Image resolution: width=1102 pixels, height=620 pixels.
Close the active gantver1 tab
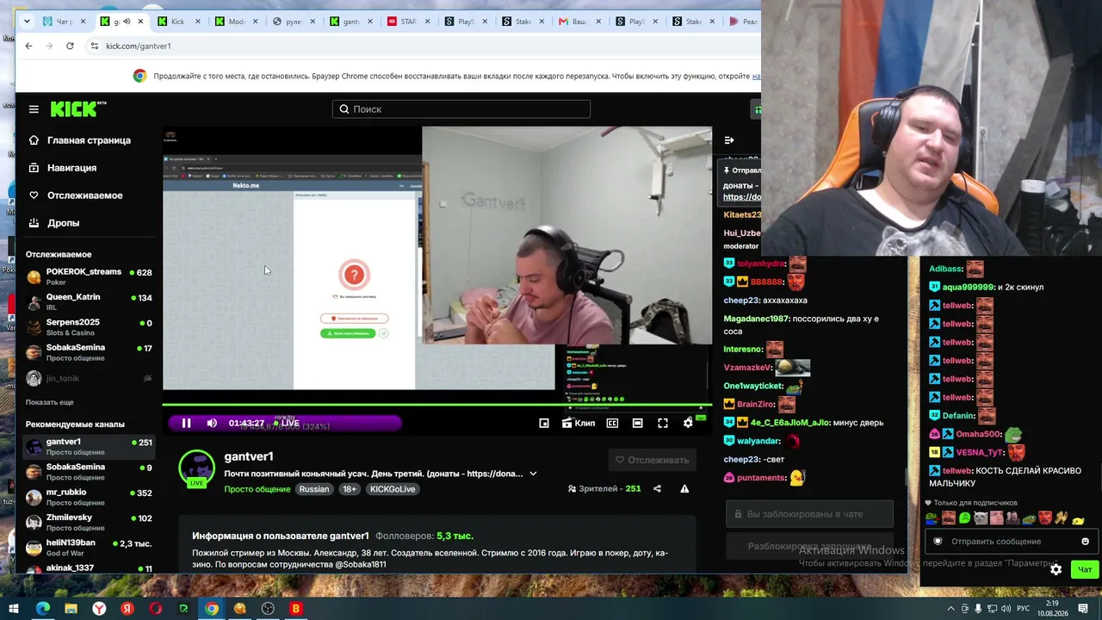(140, 22)
